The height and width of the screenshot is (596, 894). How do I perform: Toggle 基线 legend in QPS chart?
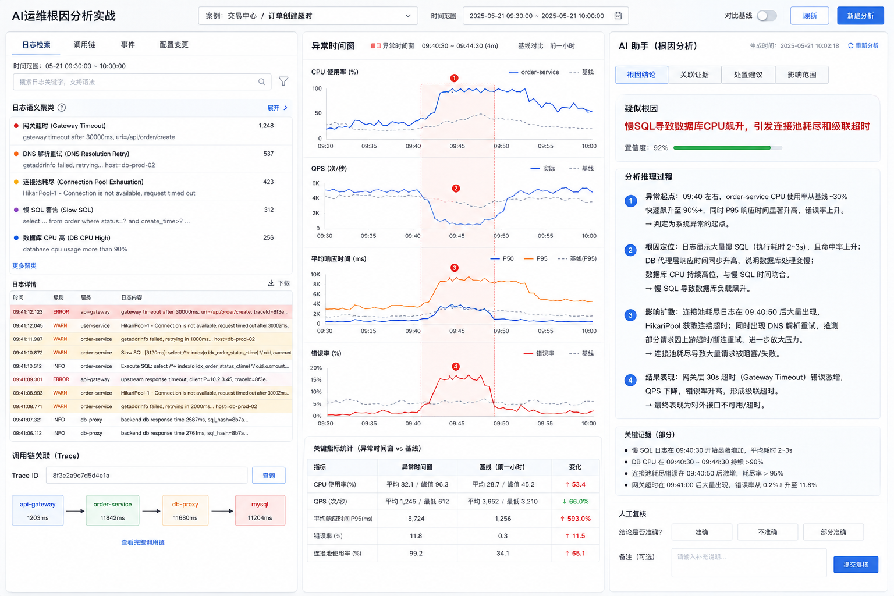pos(581,169)
